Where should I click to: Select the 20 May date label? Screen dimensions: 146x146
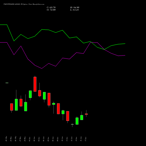pos(6,139)
